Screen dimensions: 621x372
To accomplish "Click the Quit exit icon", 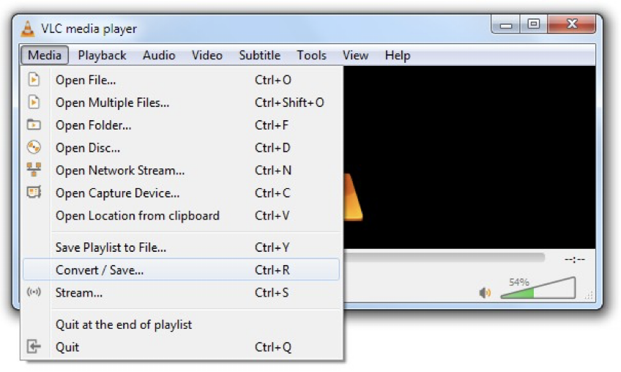I will click(34, 346).
